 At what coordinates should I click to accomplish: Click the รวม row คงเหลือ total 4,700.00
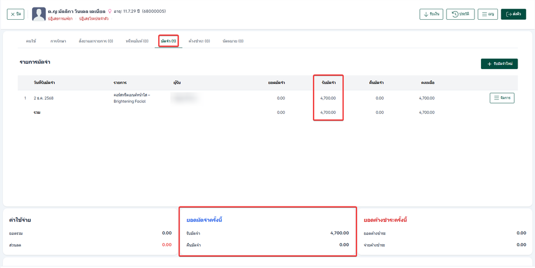point(427,113)
